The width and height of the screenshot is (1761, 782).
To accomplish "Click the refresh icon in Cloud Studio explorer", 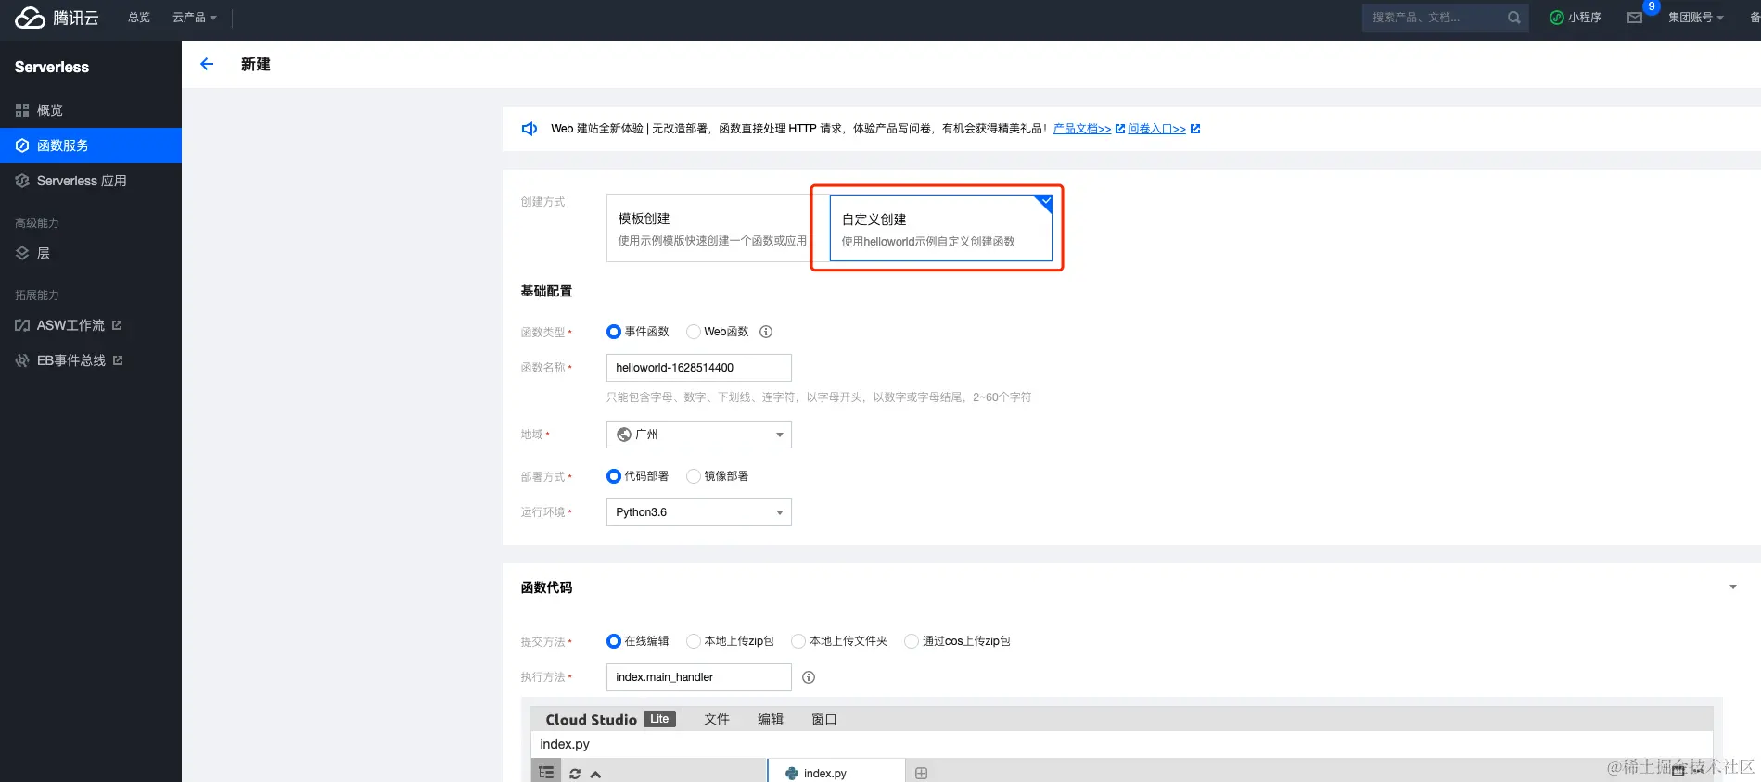I will tap(575, 774).
